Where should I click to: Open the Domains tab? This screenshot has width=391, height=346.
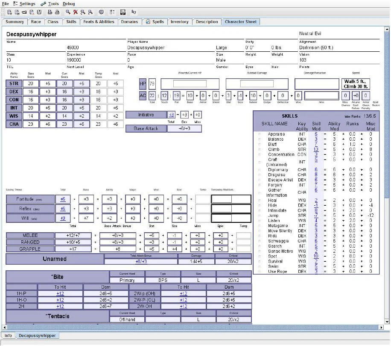pyautogui.click(x=129, y=22)
